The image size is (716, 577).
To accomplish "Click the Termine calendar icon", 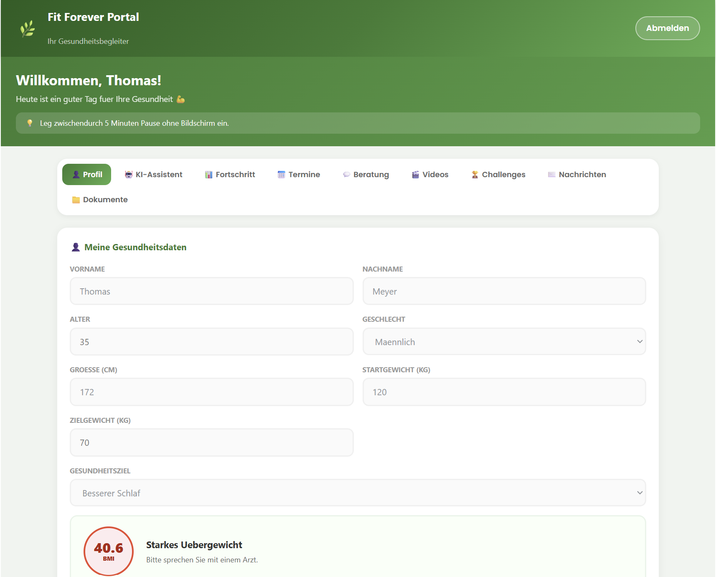I will pos(282,175).
